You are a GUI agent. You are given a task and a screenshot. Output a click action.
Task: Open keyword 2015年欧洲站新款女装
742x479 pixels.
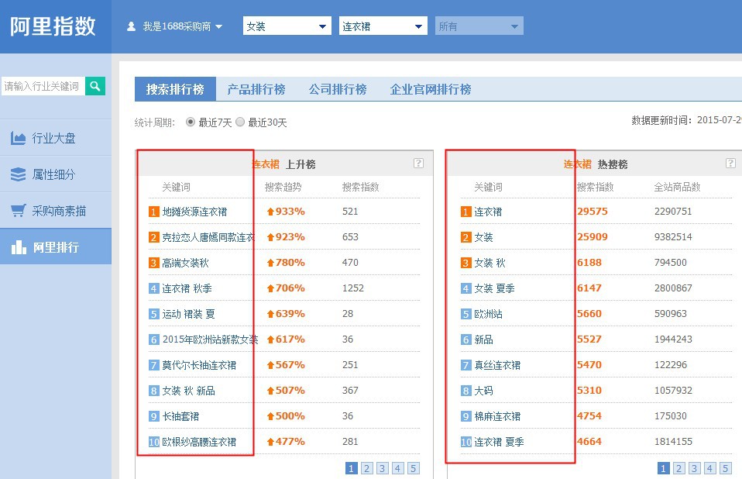[210, 339]
